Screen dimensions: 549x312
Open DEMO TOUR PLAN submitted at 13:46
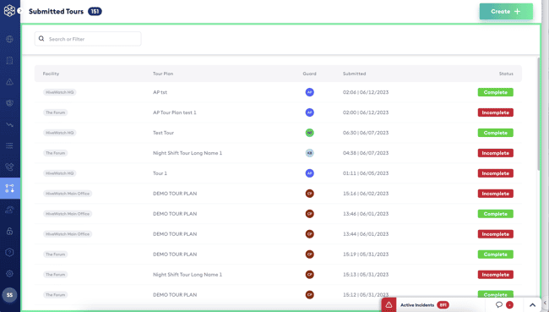click(175, 214)
